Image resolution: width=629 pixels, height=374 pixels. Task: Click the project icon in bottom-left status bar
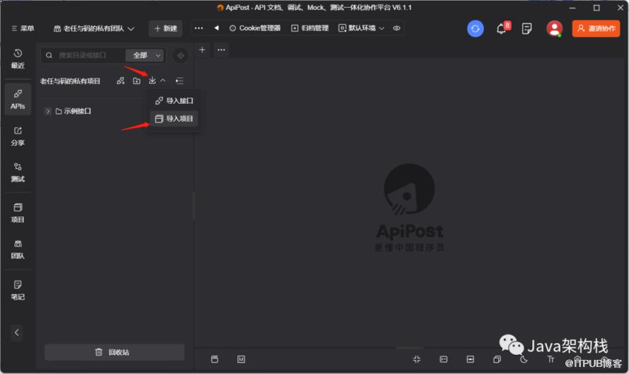click(215, 359)
